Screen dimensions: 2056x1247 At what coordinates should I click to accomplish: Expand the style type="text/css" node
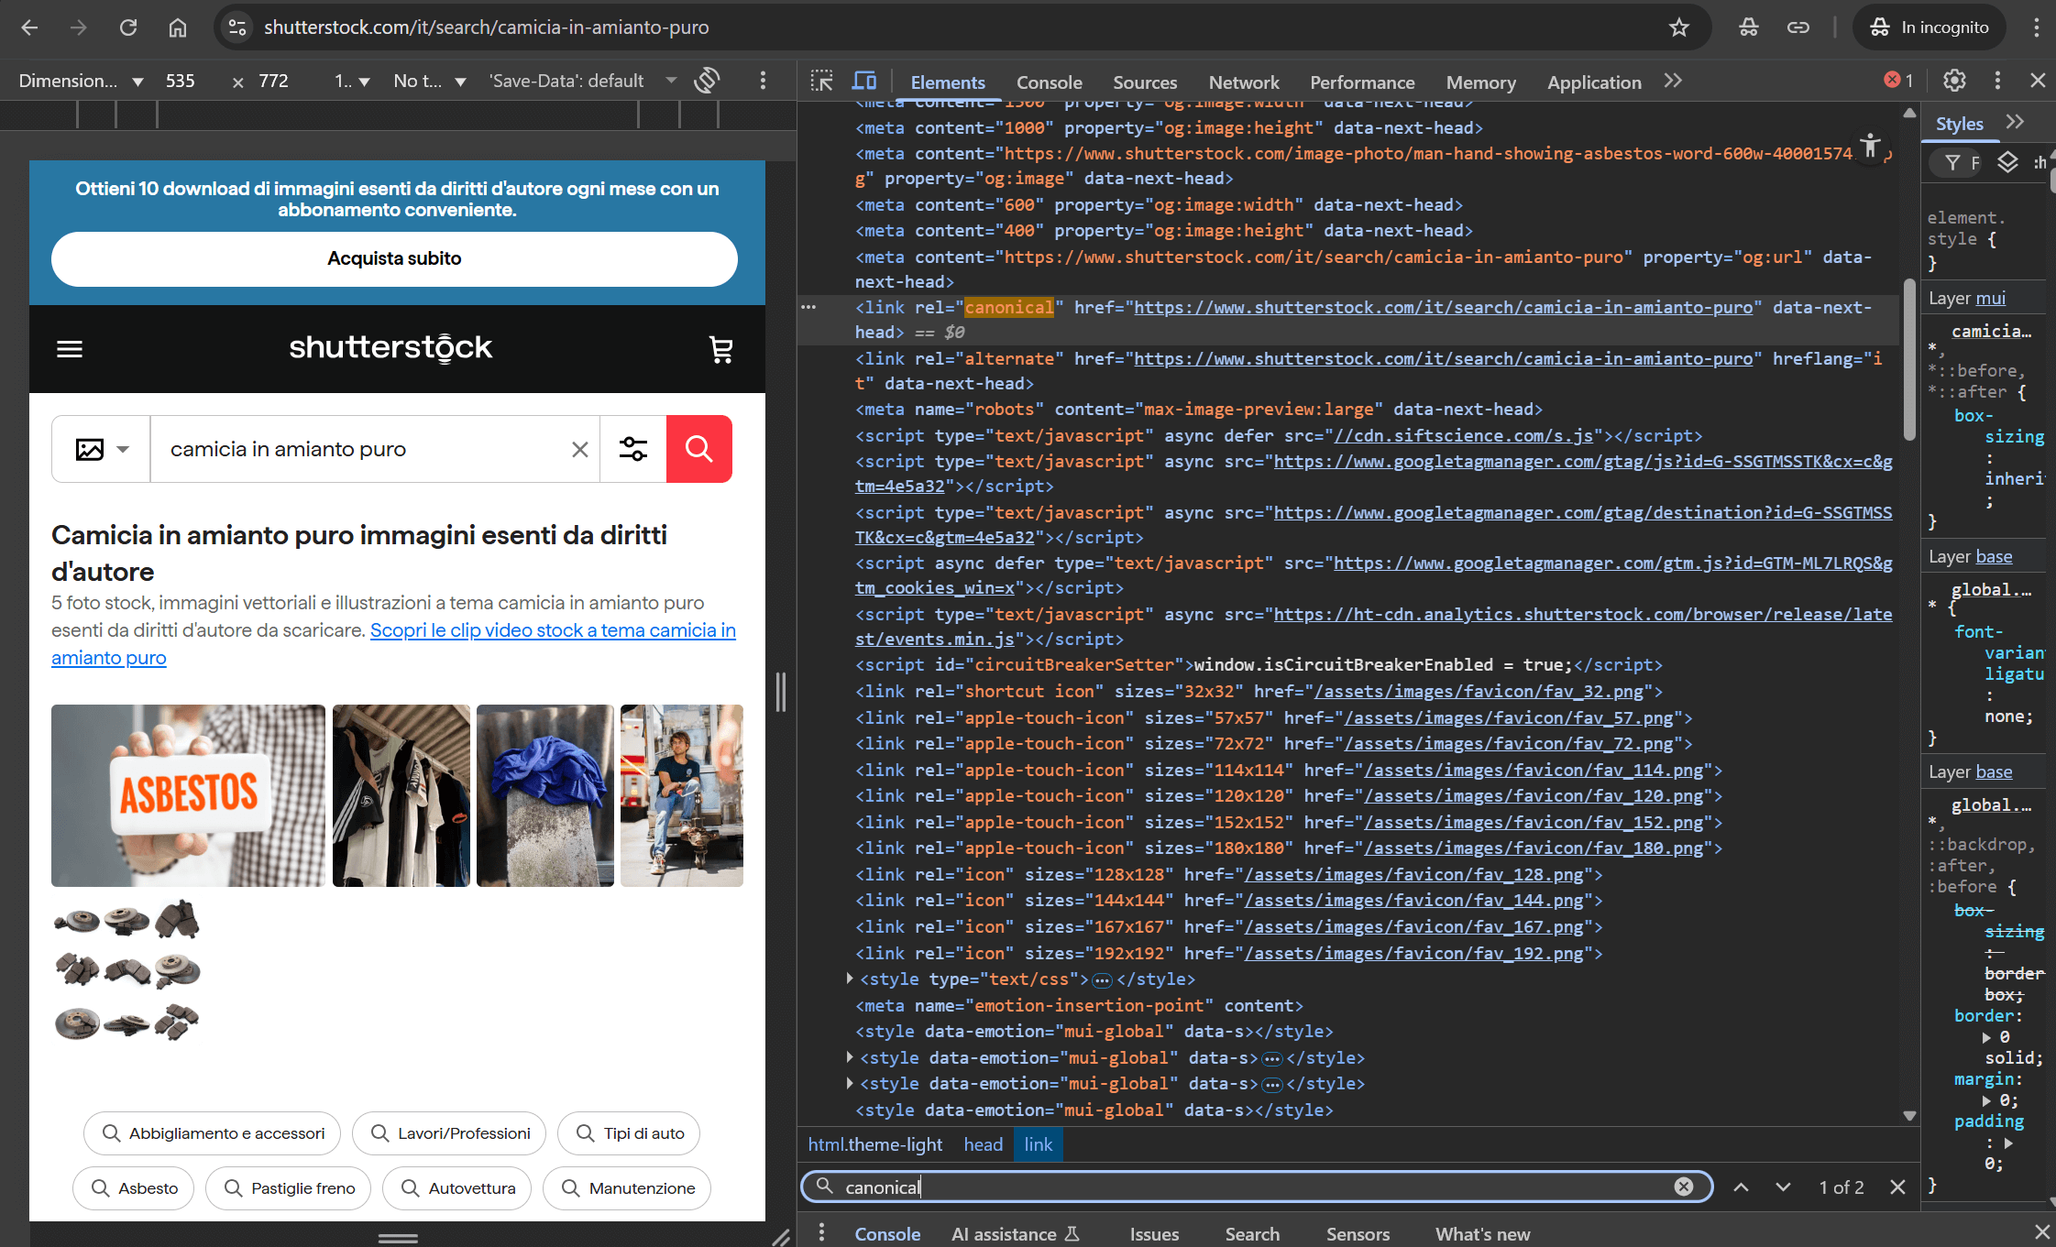[850, 979]
